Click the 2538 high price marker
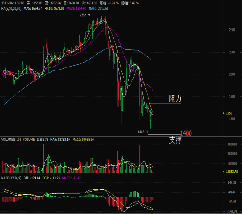 [x=85, y=15]
